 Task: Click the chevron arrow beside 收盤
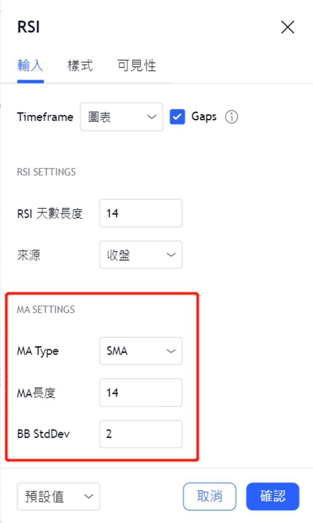171,255
